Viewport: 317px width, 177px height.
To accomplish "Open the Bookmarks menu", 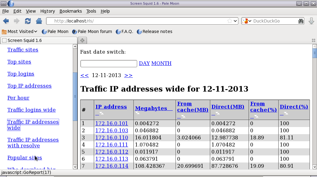I will (71, 11).
